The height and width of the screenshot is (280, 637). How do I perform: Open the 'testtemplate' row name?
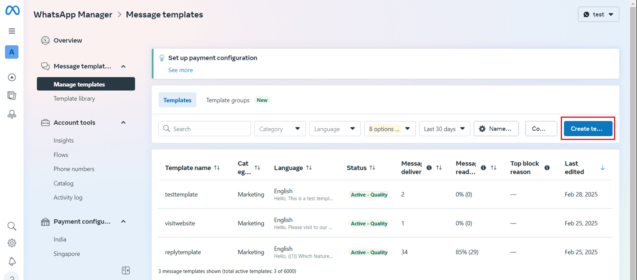181,194
